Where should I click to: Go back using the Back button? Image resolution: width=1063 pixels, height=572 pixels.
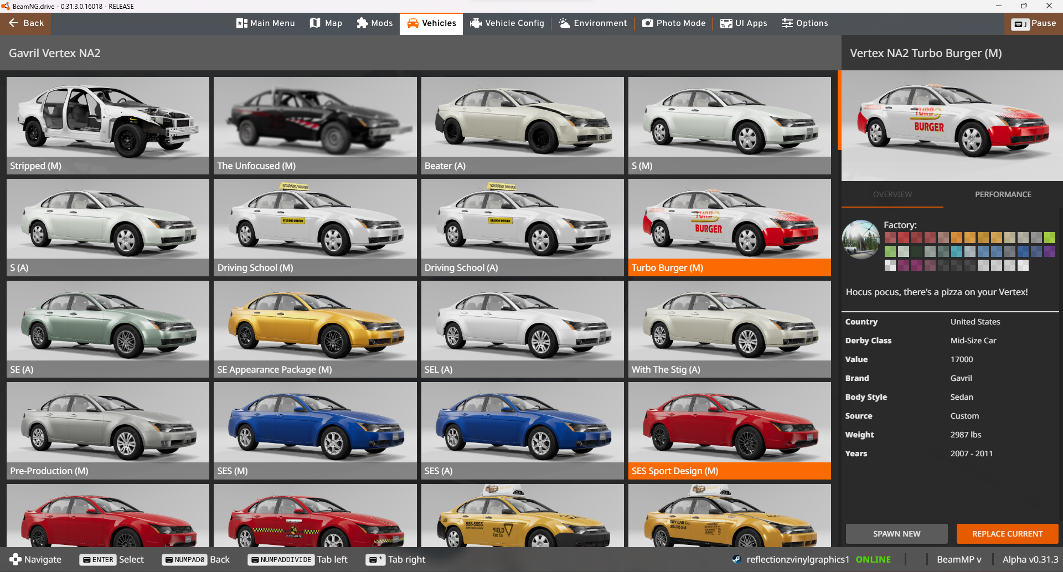tap(25, 23)
